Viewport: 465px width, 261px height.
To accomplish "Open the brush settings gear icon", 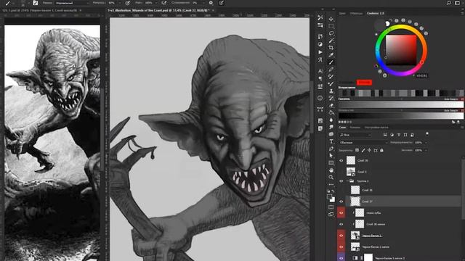I will click(211, 3).
